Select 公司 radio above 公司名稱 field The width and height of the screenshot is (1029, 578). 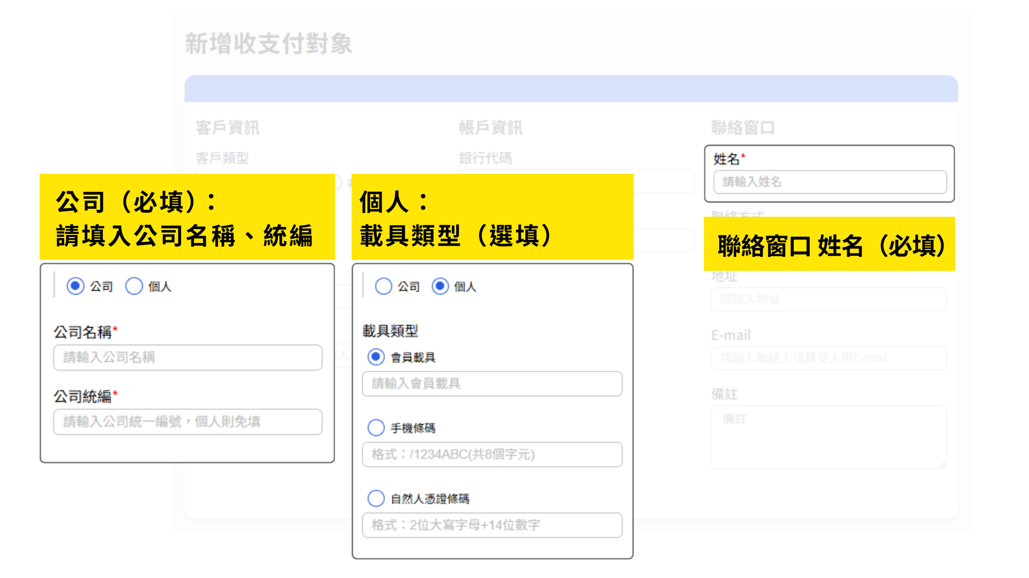(76, 286)
